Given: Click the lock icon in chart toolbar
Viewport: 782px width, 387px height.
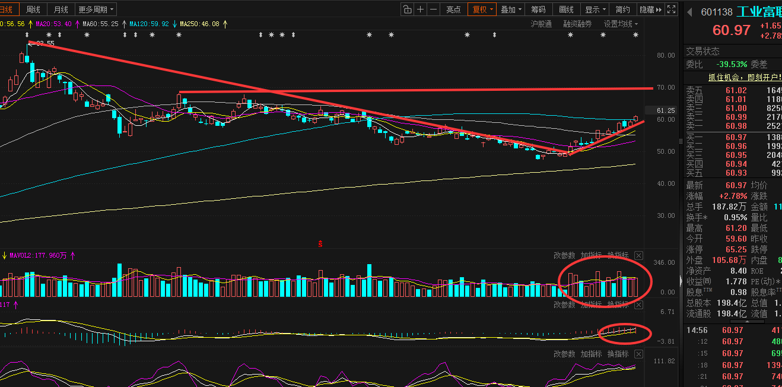Looking at the screenshot, I should (407, 9).
